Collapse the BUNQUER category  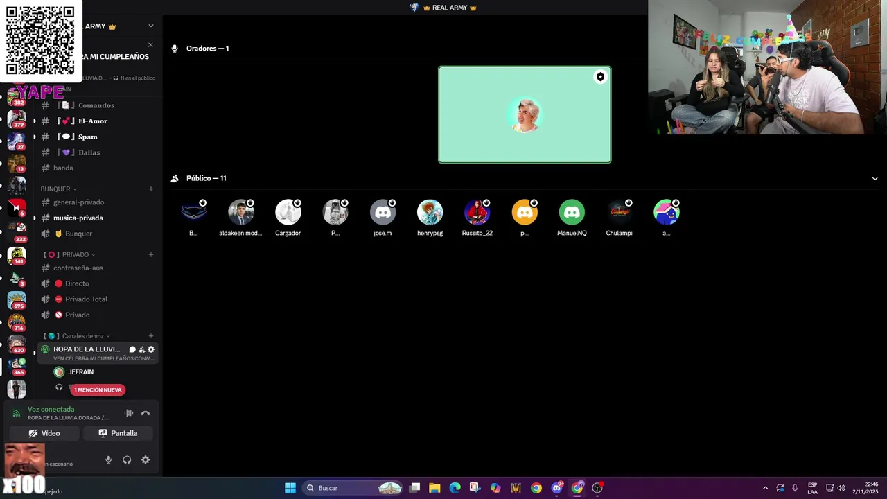coord(58,189)
